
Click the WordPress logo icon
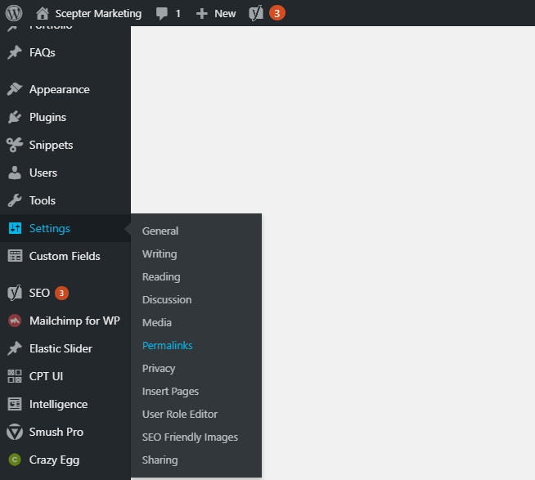coord(14,13)
